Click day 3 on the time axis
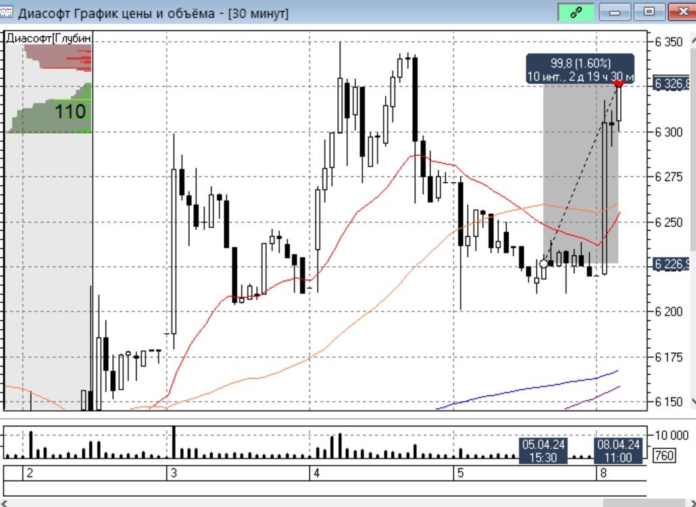 pyautogui.click(x=174, y=473)
